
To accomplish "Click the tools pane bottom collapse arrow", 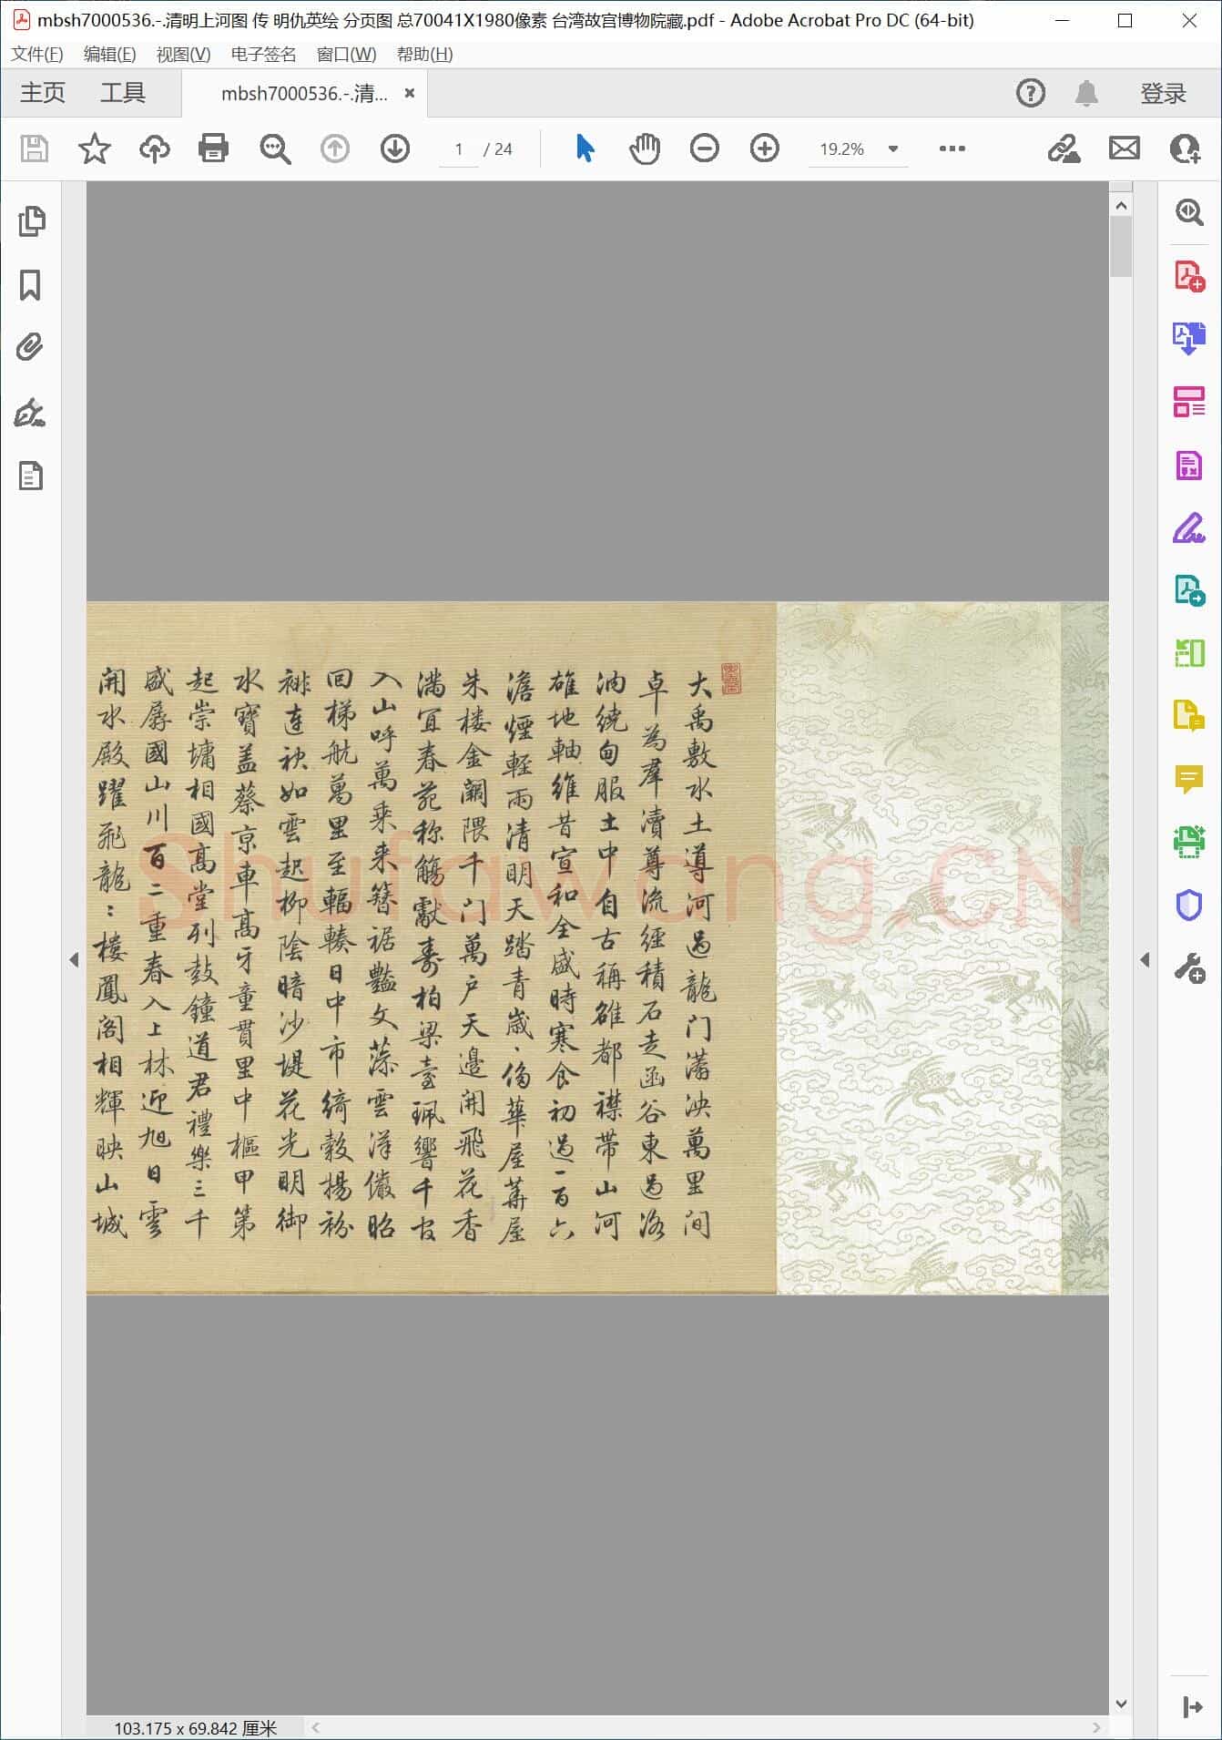I will (x=1192, y=1706).
